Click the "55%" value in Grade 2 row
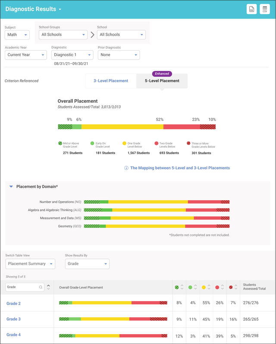Screen dimensions: 276x344 pos(206,303)
